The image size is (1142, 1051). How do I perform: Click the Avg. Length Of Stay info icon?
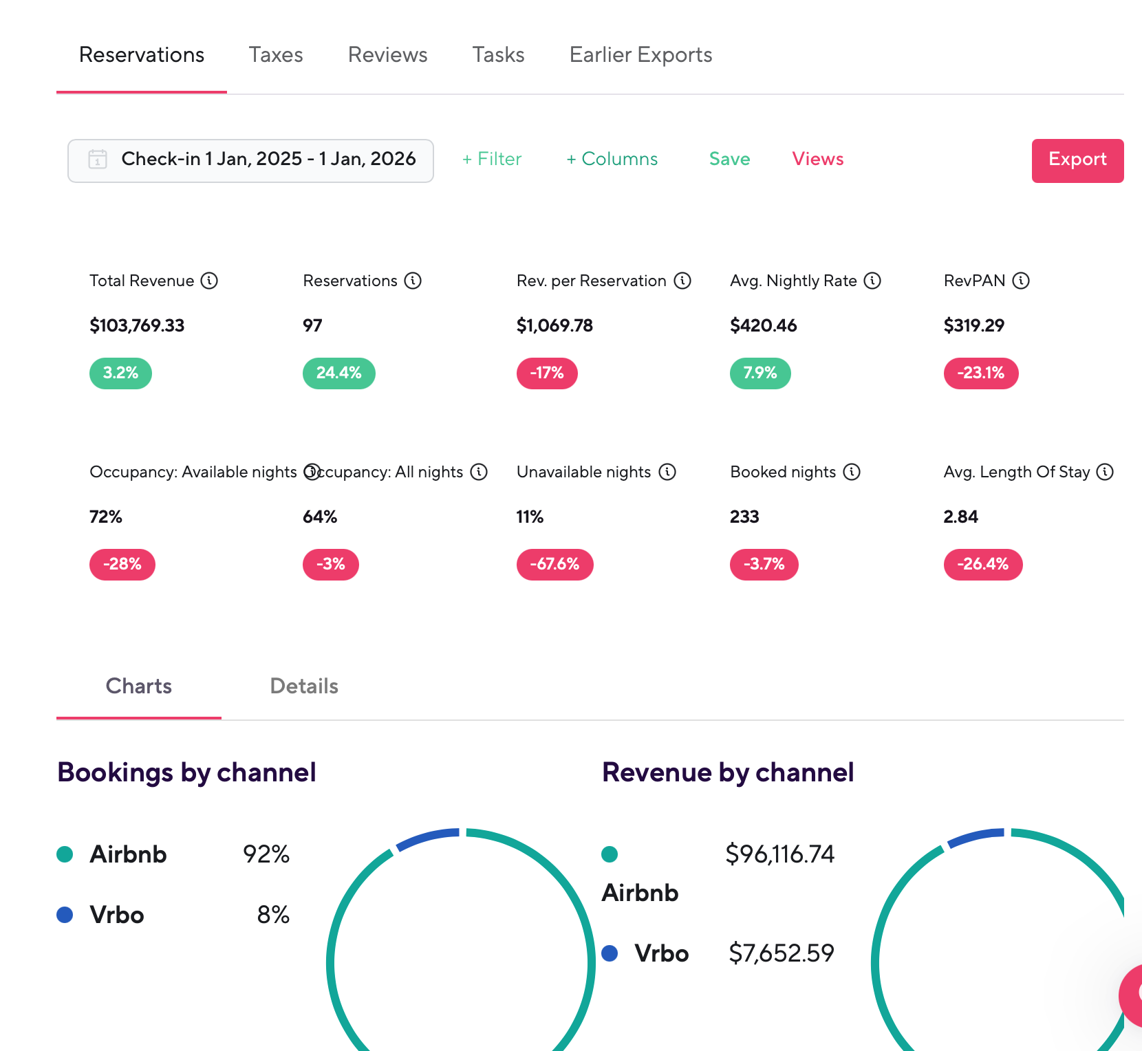pyautogui.click(x=1105, y=472)
